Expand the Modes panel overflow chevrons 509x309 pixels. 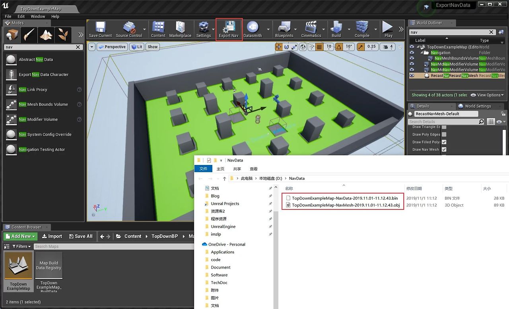(81, 35)
